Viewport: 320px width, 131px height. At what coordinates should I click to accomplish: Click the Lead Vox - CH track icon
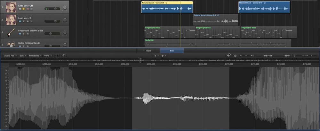coord(11,7)
